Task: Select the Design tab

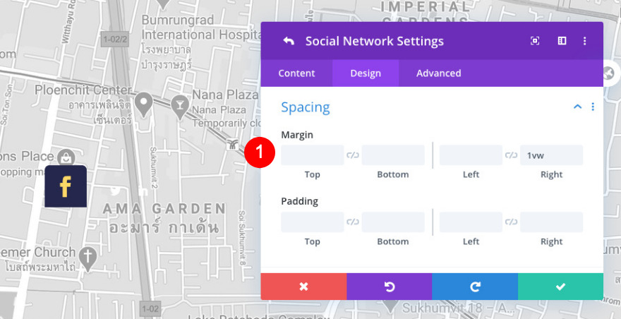Action: (x=366, y=73)
